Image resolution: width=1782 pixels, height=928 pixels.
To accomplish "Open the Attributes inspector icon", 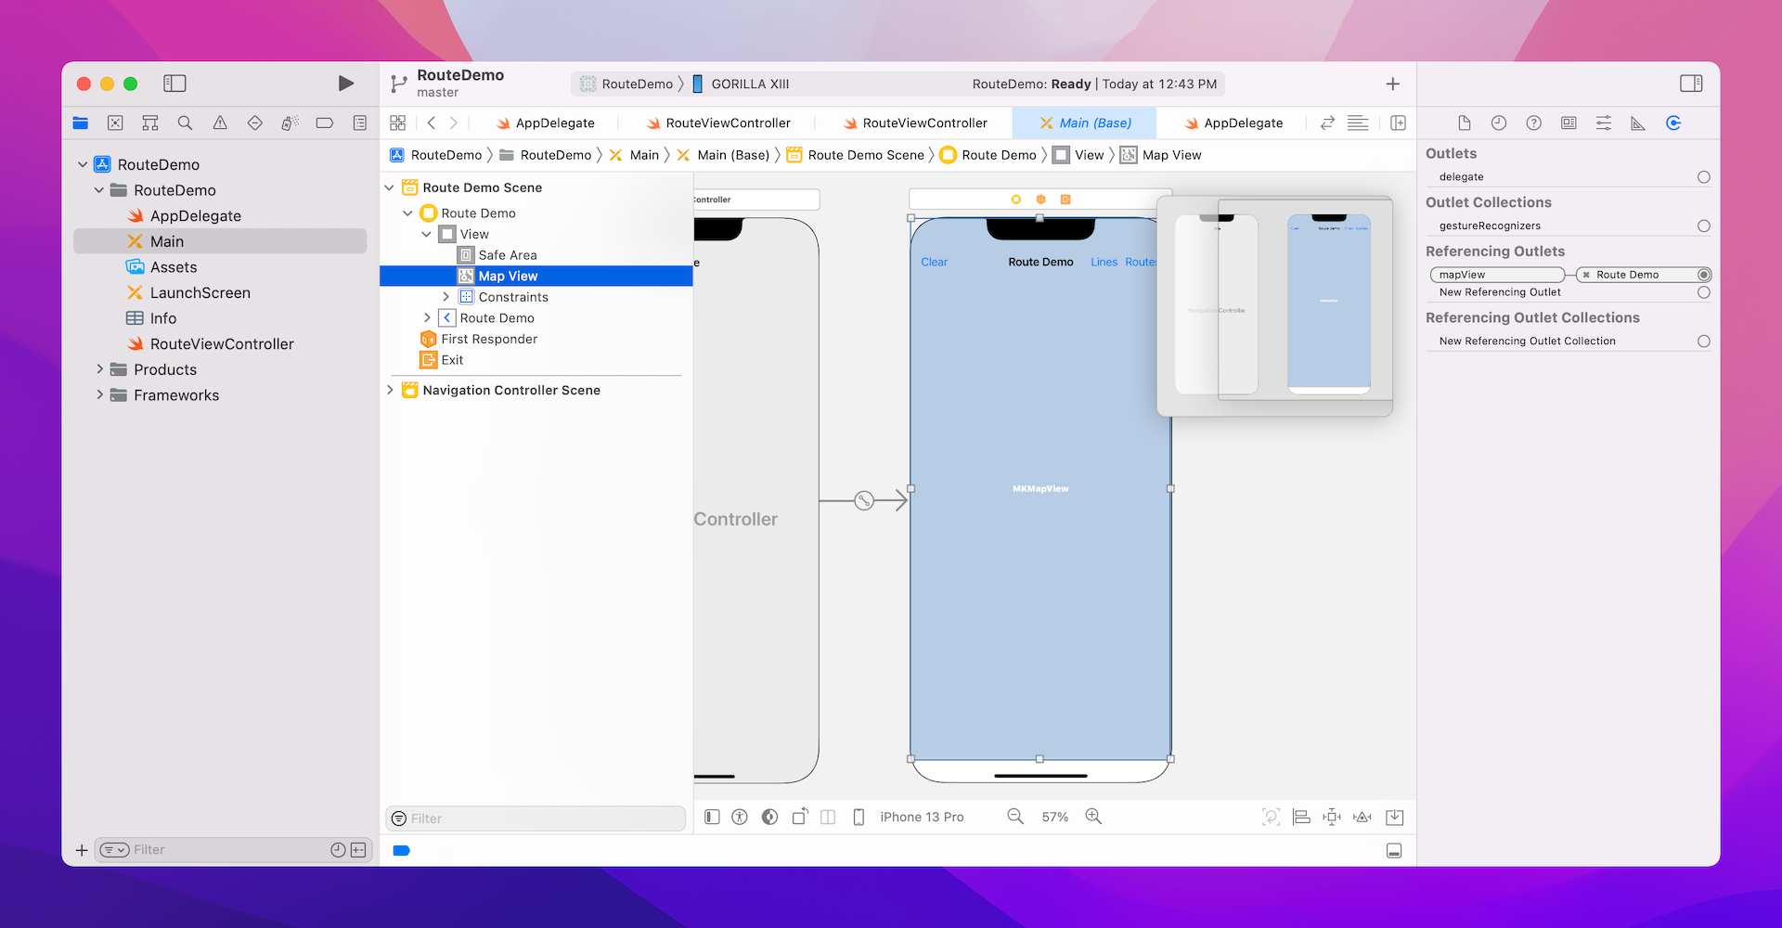I will 1604,123.
